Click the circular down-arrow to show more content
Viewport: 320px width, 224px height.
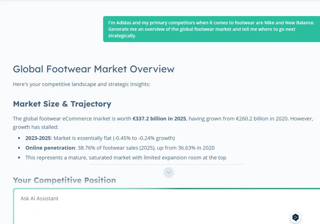click(169, 172)
